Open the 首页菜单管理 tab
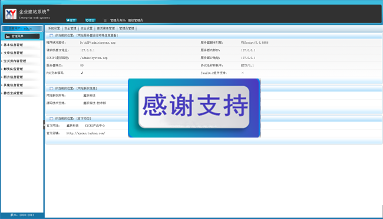This screenshot has height=219, width=383. pyautogui.click(x=105, y=28)
